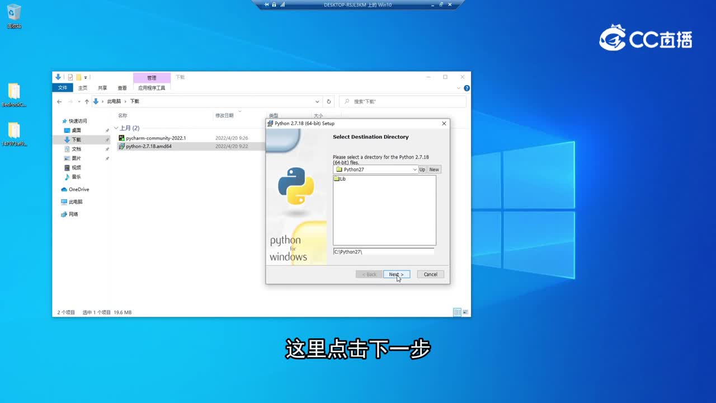Expand the ribbon with the chevron
The image size is (716, 403).
coord(459,88)
